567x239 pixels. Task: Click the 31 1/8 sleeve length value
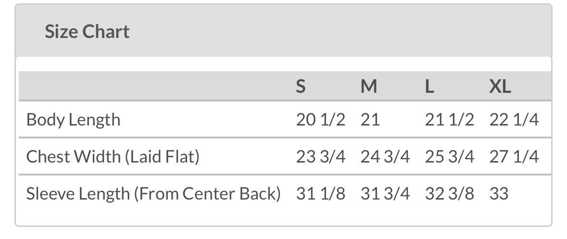(x=320, y=193)
